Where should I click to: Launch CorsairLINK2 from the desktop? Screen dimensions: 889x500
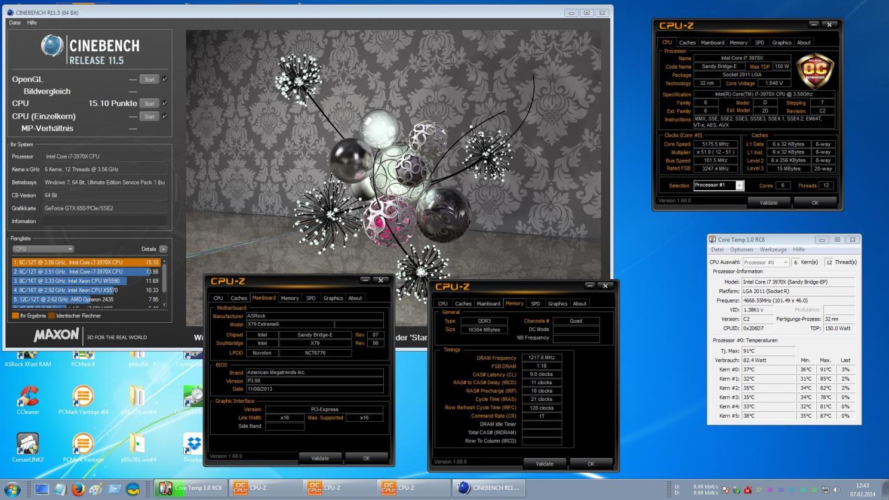pyautogui.click(x=27, y=446)
